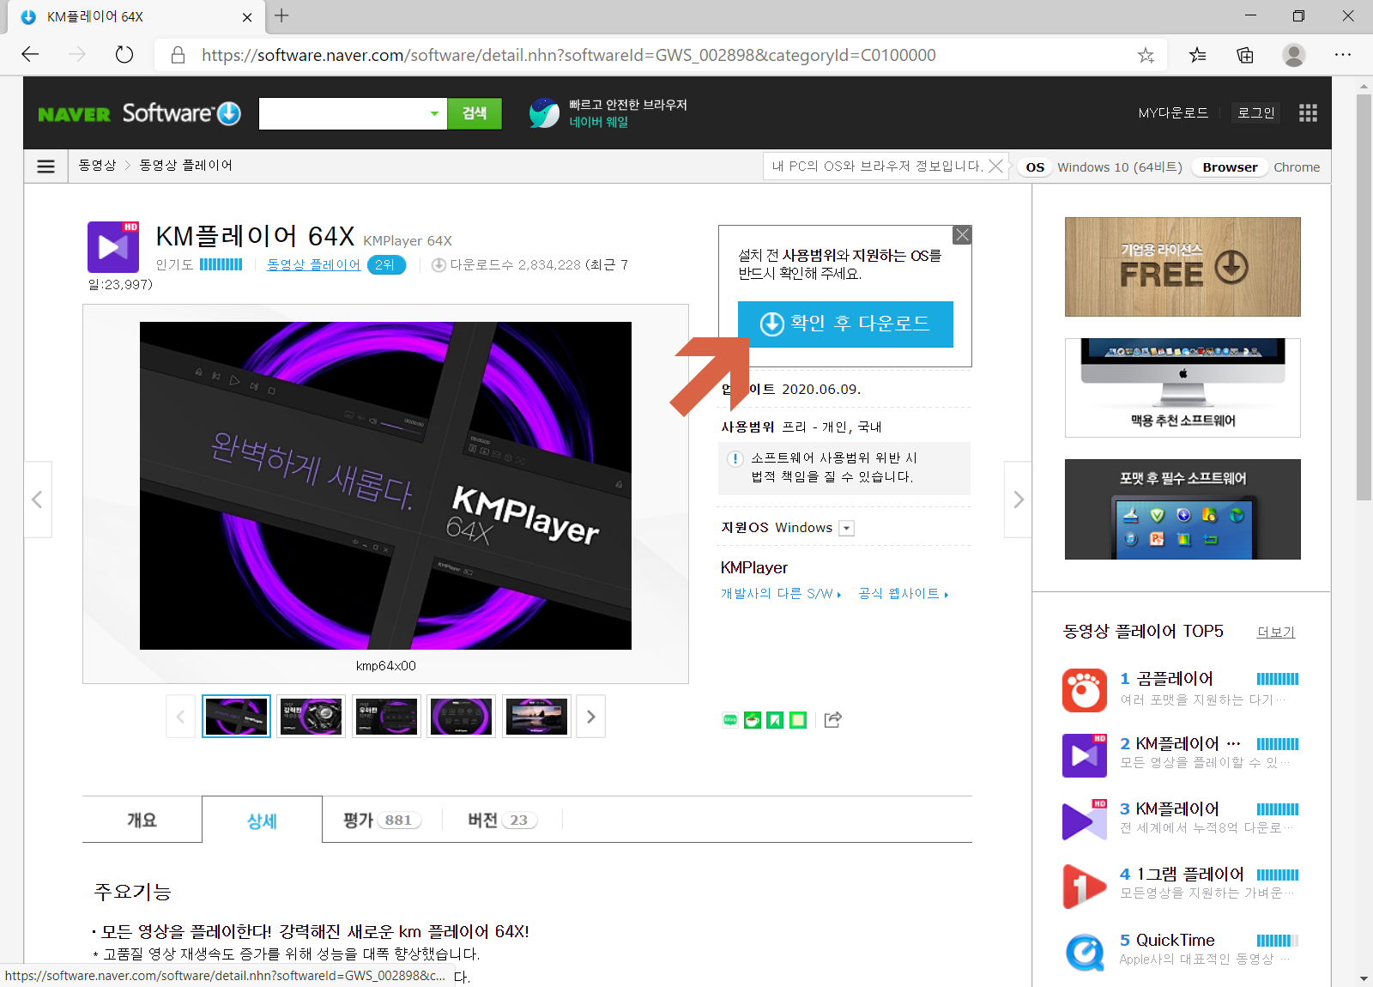Advance thumbnail strip with next arrow

coord(591,717)
